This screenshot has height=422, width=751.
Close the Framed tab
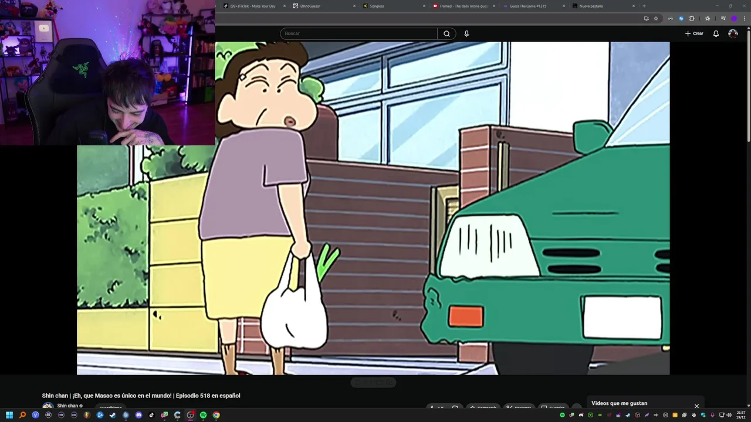pyautogui.click(x=494, y=6)
